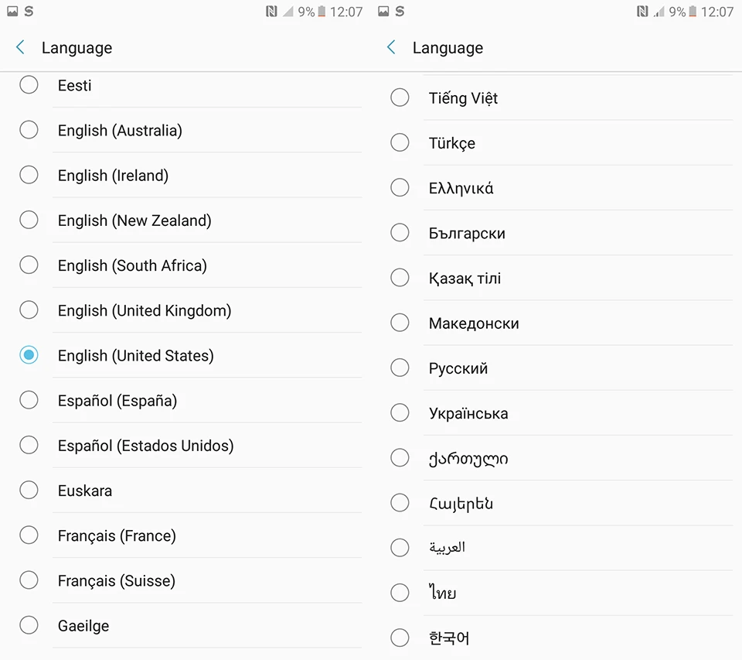
Task: Choose the Русский language option
Action: tap(556, 368)
